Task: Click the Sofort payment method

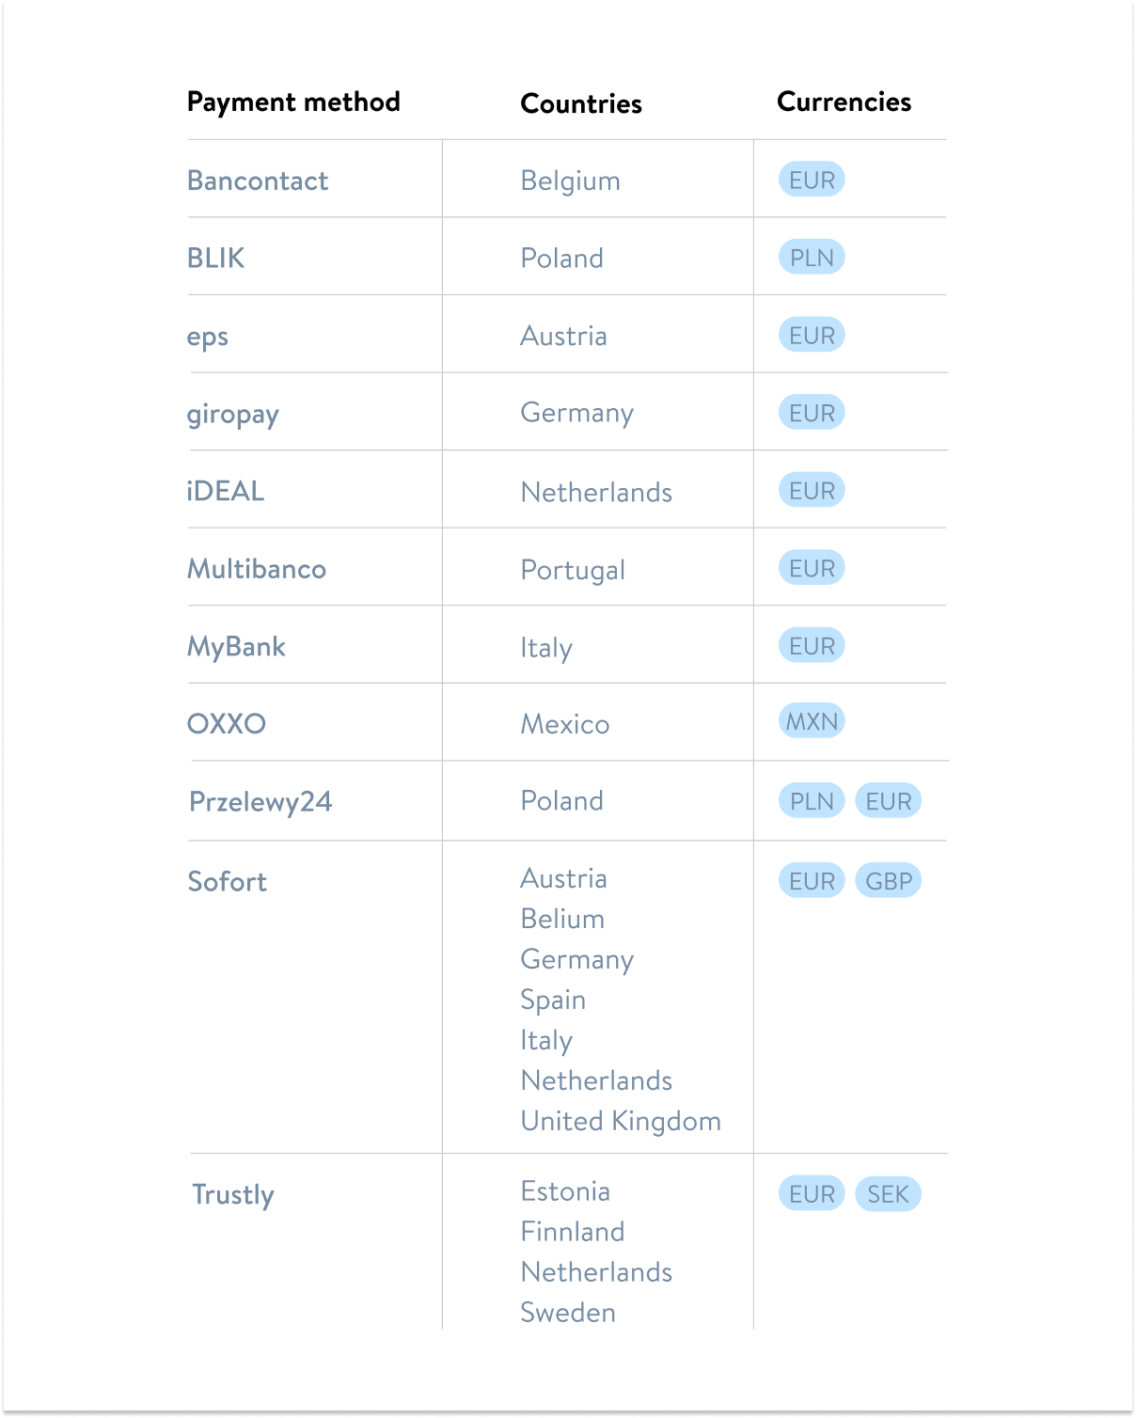Action: point(228,882)
